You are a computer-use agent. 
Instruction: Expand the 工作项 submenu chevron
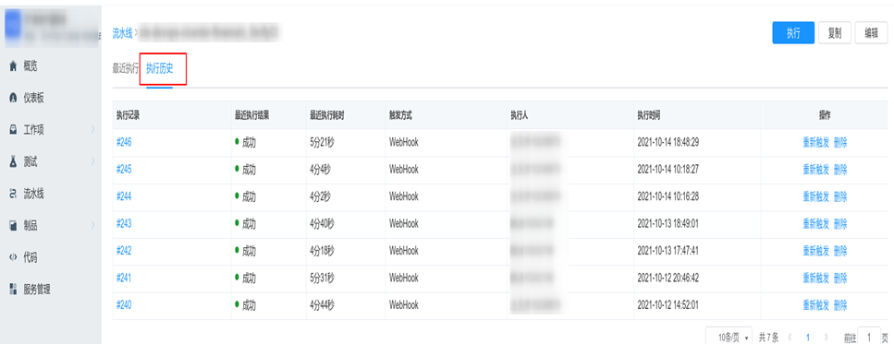pos(93,131)
